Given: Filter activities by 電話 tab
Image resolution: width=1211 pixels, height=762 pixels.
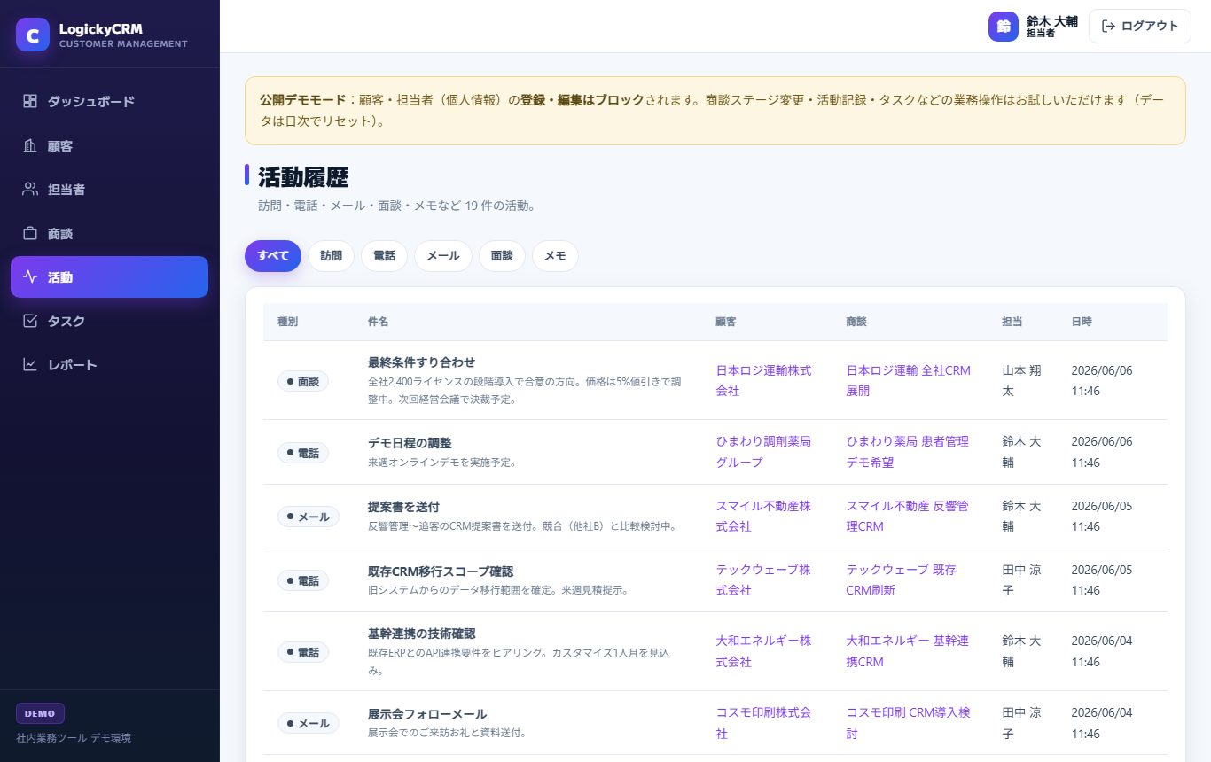Looking at the screenshot, I should pyautogui.click(x=384, y=255).
